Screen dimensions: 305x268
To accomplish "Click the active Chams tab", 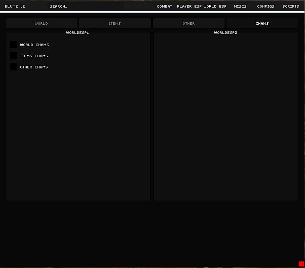I will coord(262,23).
